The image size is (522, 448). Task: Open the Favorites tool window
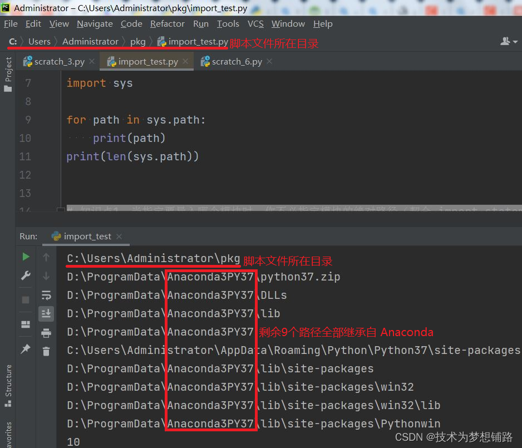8,435
